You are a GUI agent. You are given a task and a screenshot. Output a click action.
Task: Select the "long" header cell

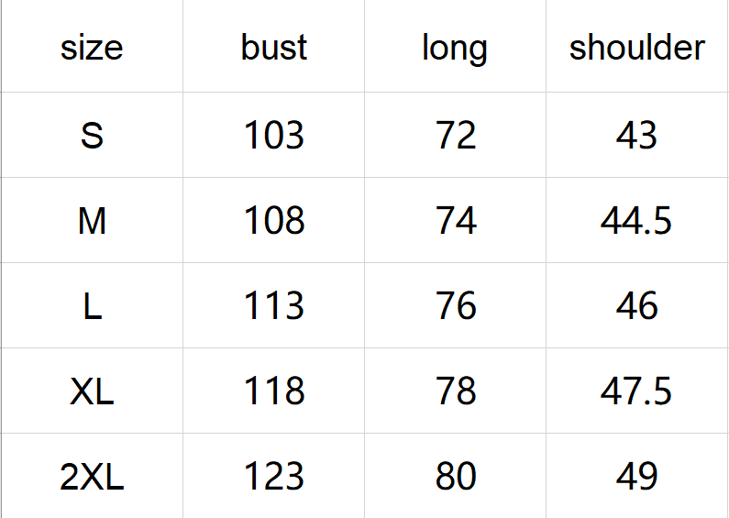(455, 48)
